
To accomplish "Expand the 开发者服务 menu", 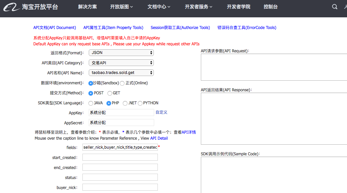I will click(199, 7).
